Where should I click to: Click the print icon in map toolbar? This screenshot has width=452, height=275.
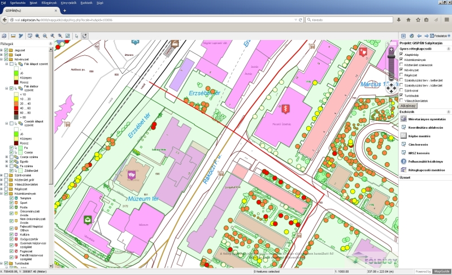pyautogui.click(x=5, y=35)
